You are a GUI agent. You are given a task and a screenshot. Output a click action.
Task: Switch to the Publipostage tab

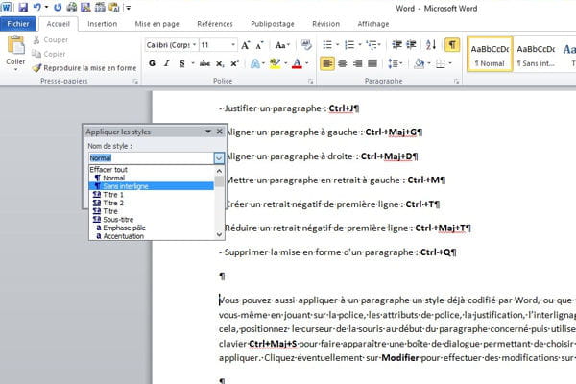pyautogui.click(x=273, y=24)
